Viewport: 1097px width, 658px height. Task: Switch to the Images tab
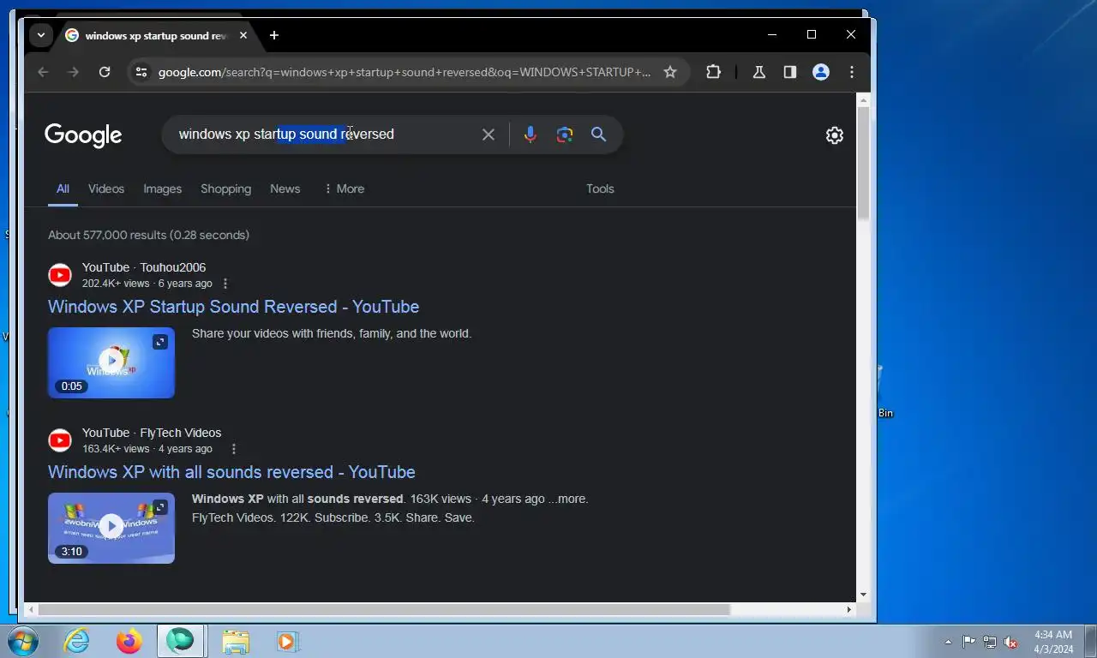click(163, 188)
